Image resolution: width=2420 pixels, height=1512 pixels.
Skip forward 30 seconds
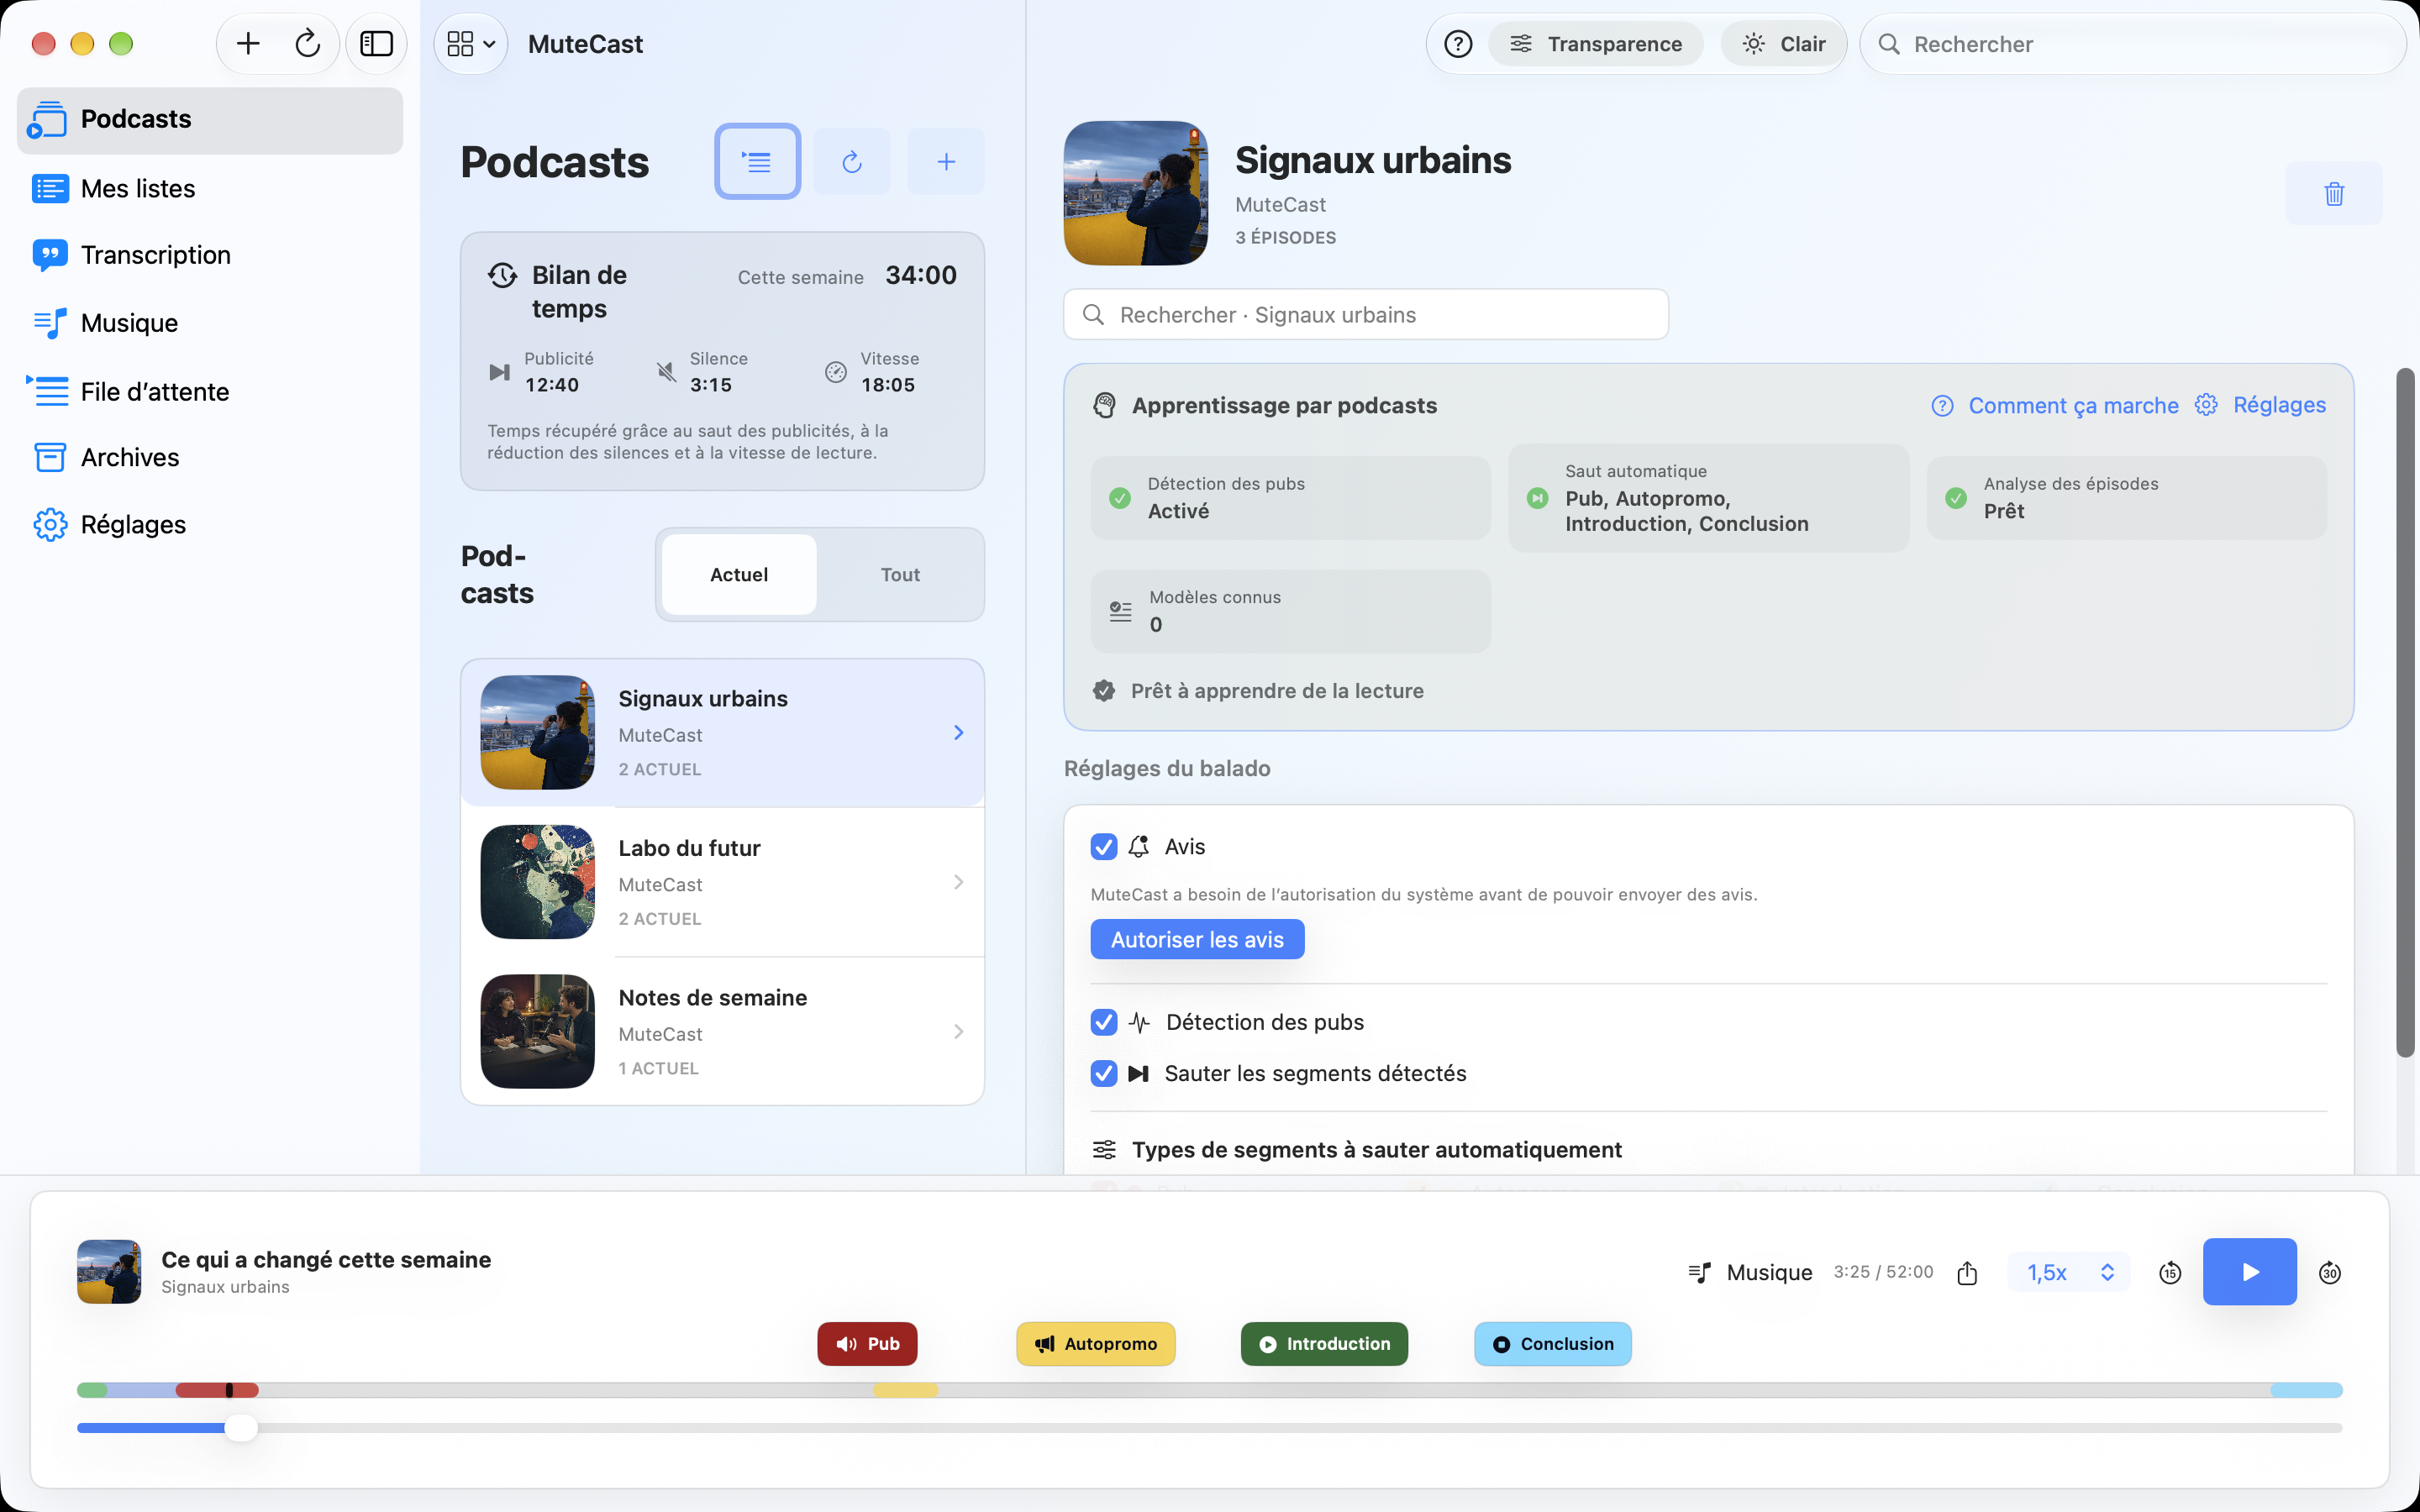(2330, 1272)
